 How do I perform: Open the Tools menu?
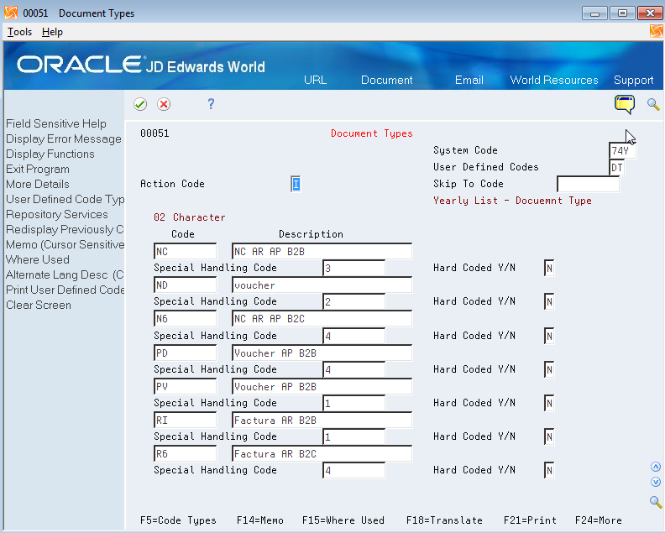(x=19, y=32)
